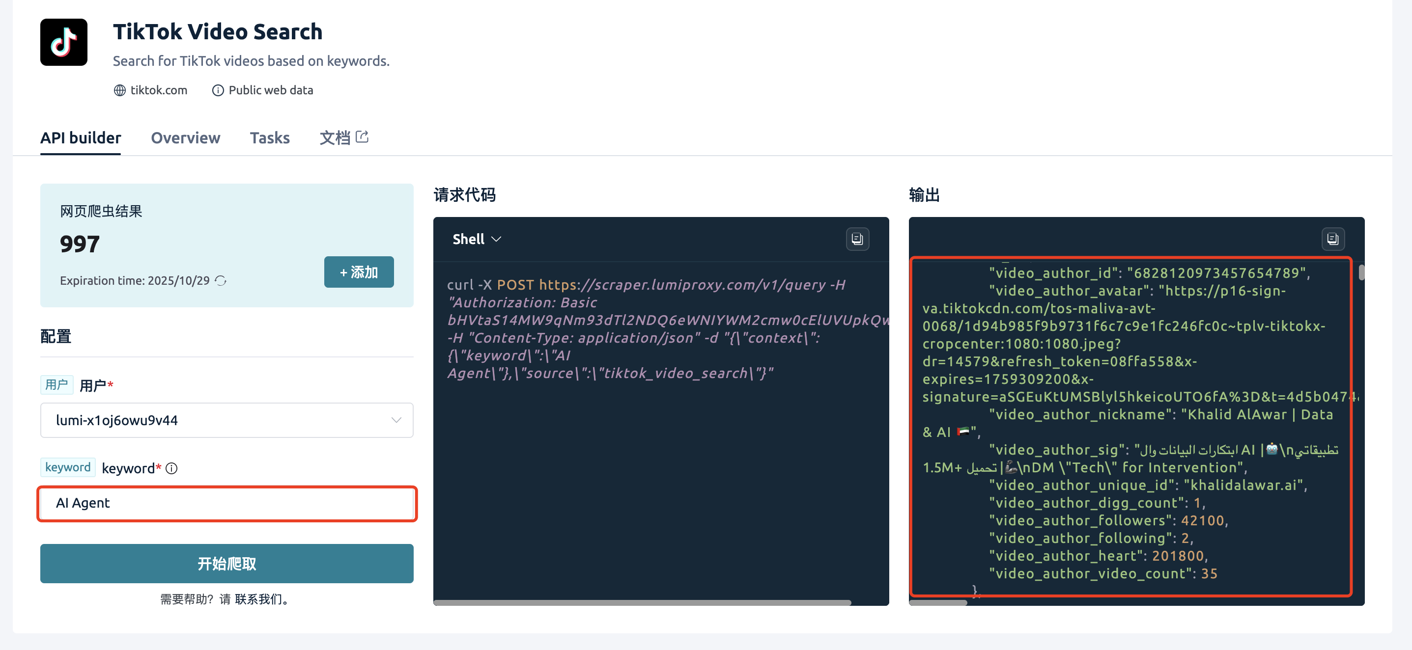Copy the request code with copy icon
Screen dimensions: 1412x650
click(857, 239)
